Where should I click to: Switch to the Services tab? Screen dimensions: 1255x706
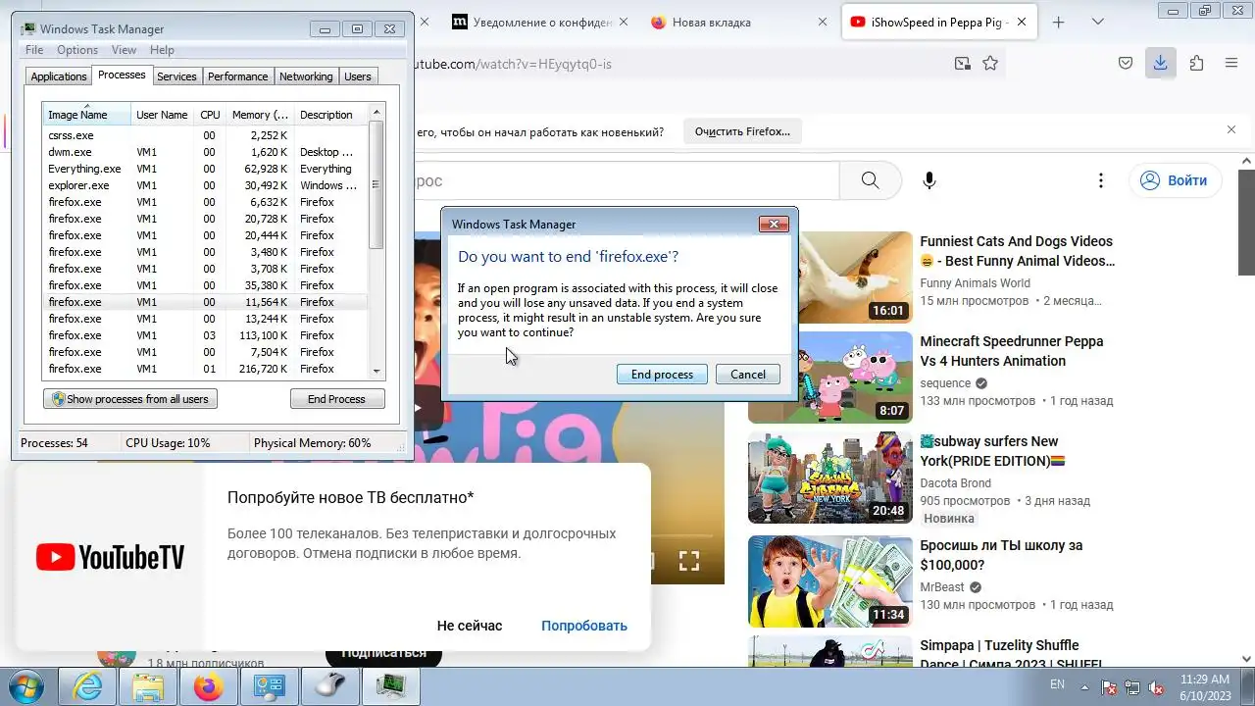coord(176,76)
